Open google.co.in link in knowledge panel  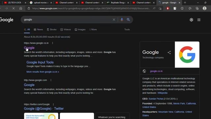pos(156,71)
